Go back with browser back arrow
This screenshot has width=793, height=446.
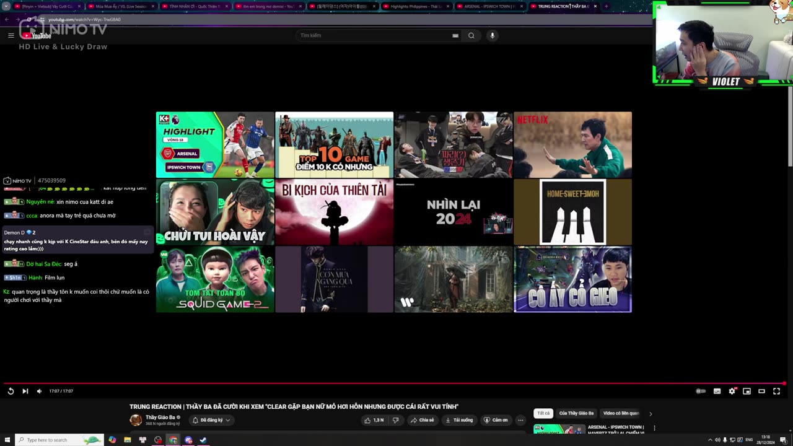pos(7,19)
